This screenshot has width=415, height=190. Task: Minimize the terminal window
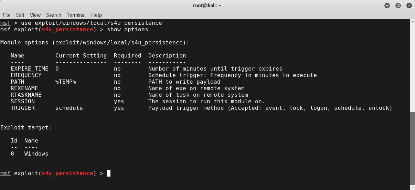[387, 5]
